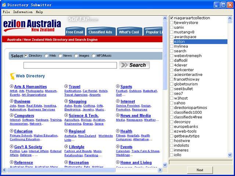Check the yahoo checkbox
Screen dimensions: 235x176
point(171,103)
